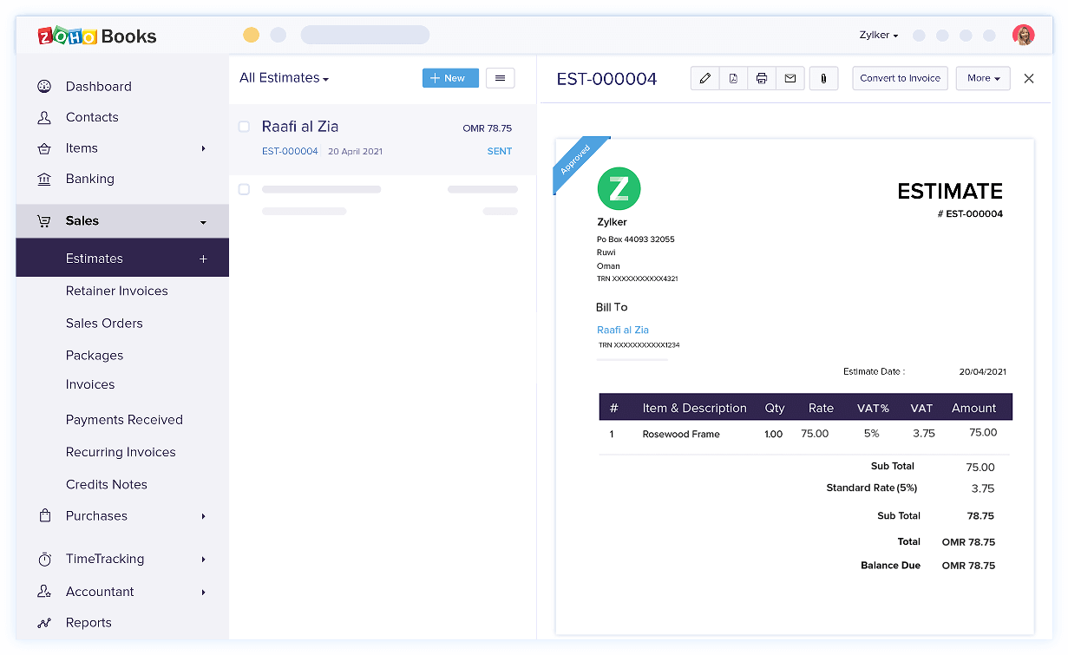Click the 20 April 2021 date in list

[x=355, y=151]
